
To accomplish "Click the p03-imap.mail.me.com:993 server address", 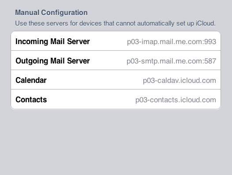I will pos(172,42).
